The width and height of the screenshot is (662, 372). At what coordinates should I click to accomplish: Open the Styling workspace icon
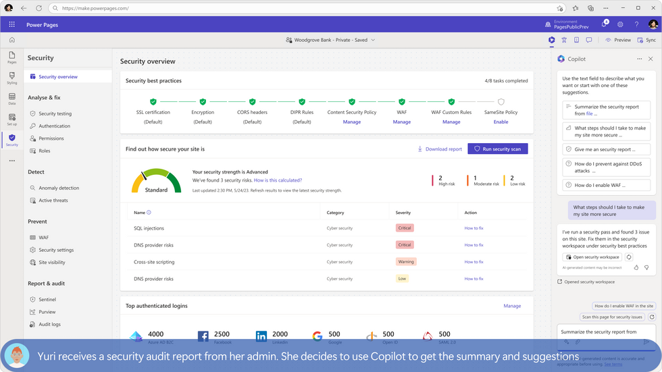12,78
